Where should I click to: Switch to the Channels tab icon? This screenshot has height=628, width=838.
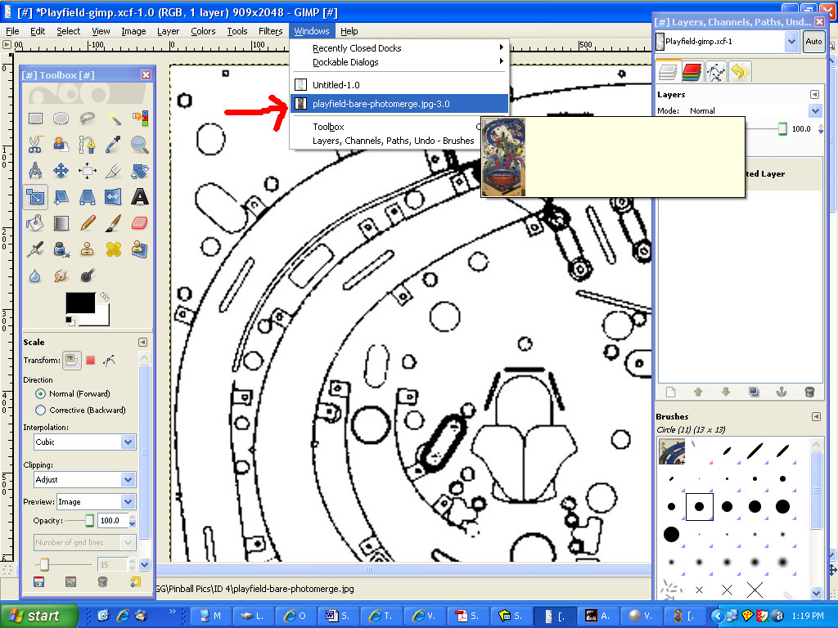[692, 72]
